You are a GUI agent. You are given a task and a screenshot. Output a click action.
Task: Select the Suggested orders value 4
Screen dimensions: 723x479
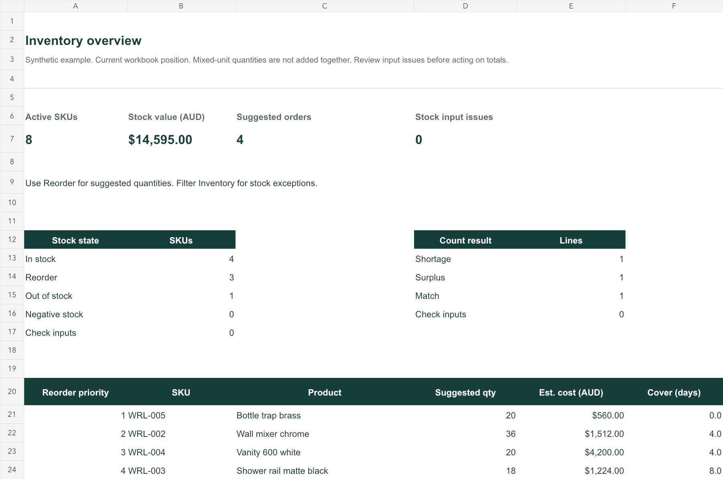[240, 139]
